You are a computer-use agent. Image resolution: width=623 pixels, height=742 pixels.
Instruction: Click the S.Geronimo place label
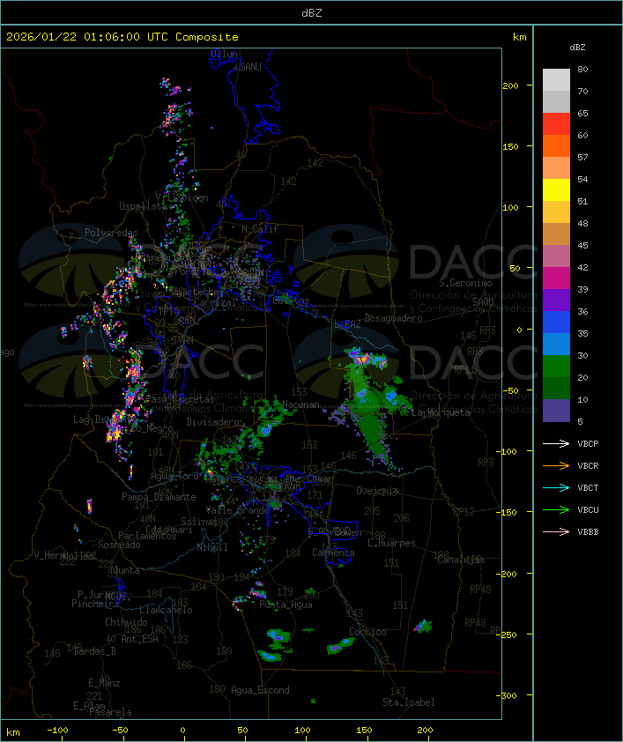(x=465, y=283)
